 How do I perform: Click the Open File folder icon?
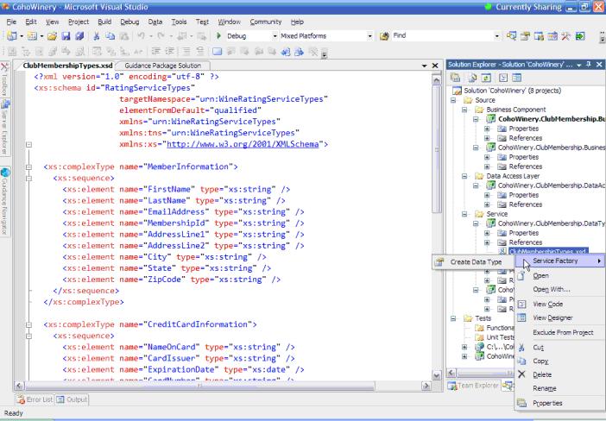52,36
